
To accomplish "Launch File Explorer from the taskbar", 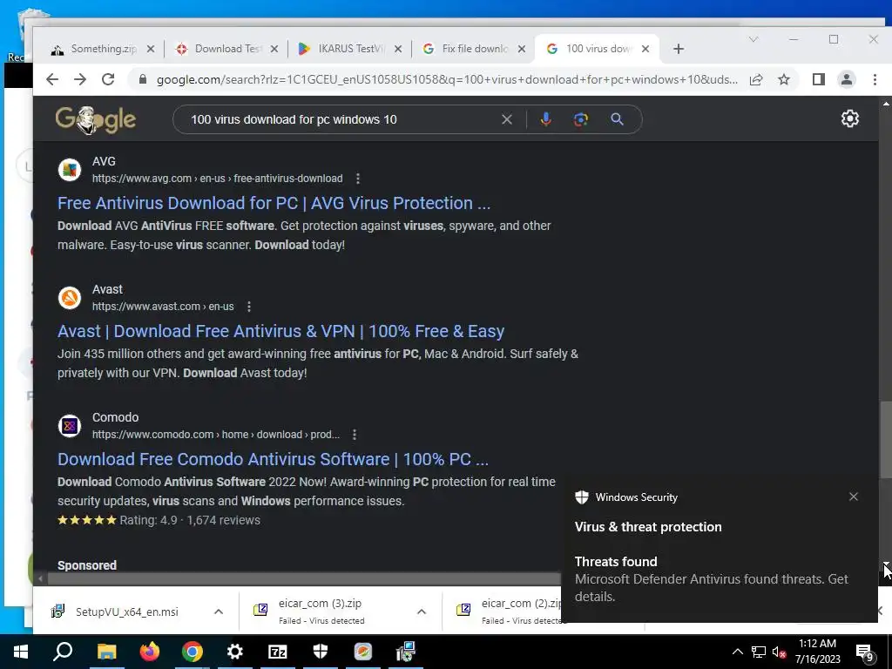I will point(106,652).
